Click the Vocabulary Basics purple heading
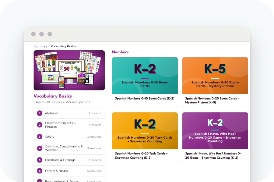Image resolution: width=274 pixels, height=182 pixels. click(53, 96)
